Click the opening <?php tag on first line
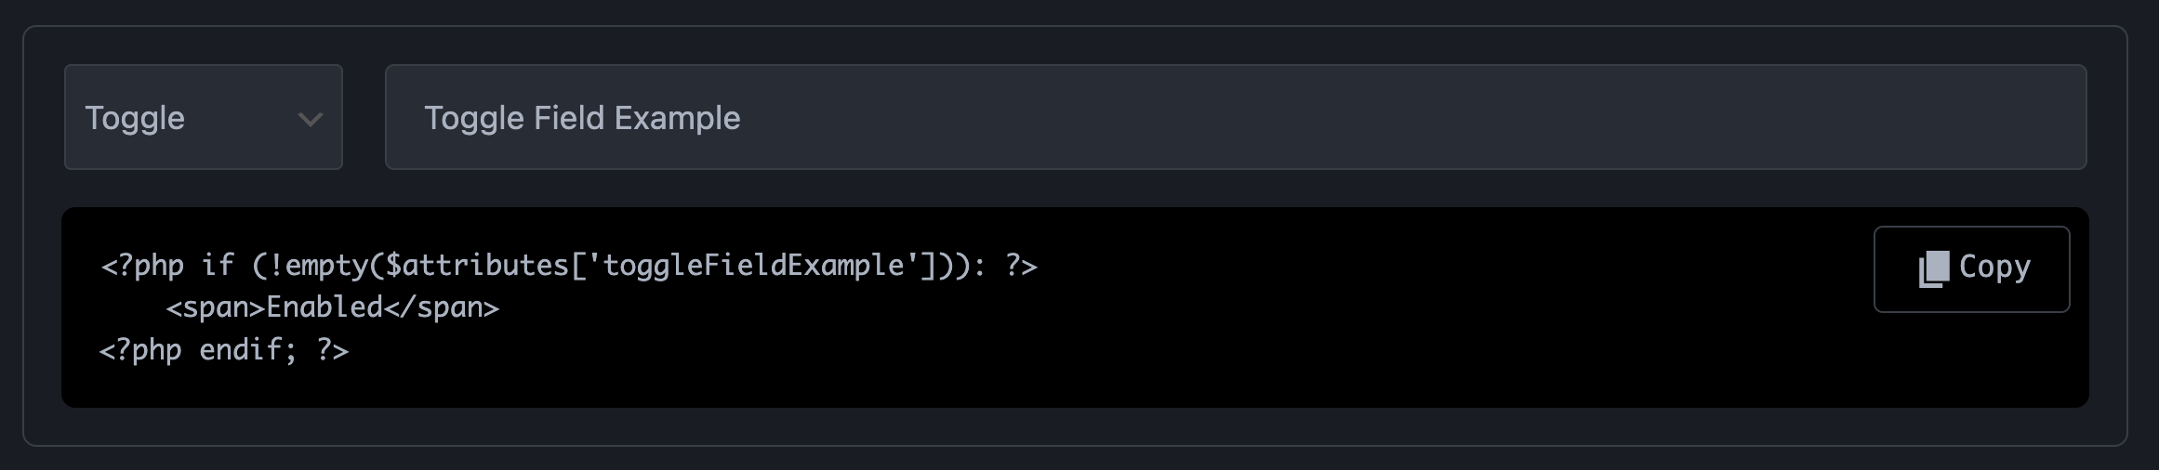Image resolution: width=2159 pixels, height=470 pixels. pos(142,267)
